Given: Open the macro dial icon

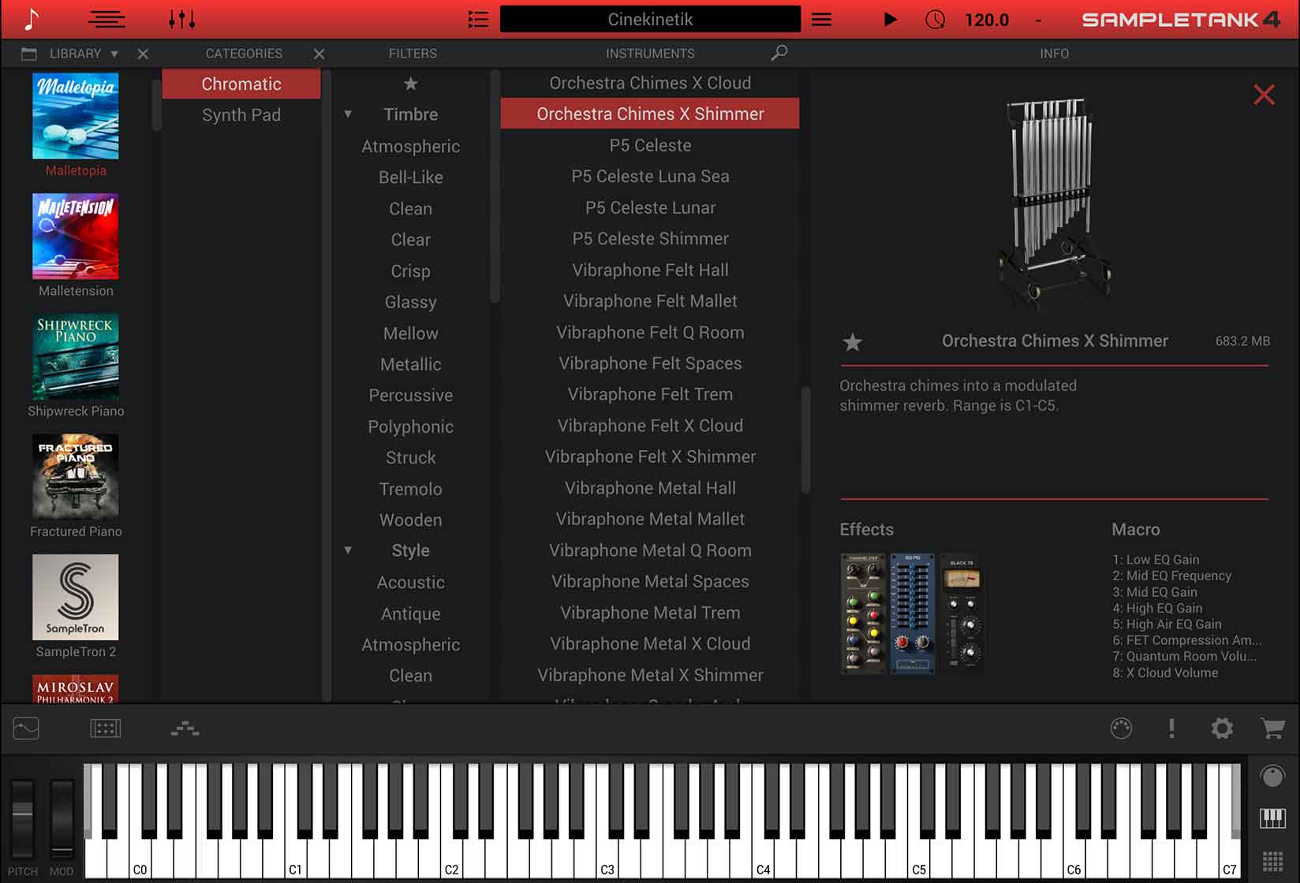Looking at the screenshot, I should point(1121,728).
